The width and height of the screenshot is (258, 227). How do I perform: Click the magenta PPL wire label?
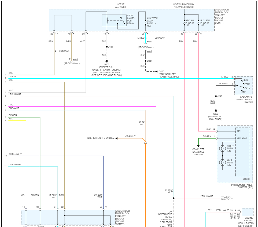coord(10,105)
